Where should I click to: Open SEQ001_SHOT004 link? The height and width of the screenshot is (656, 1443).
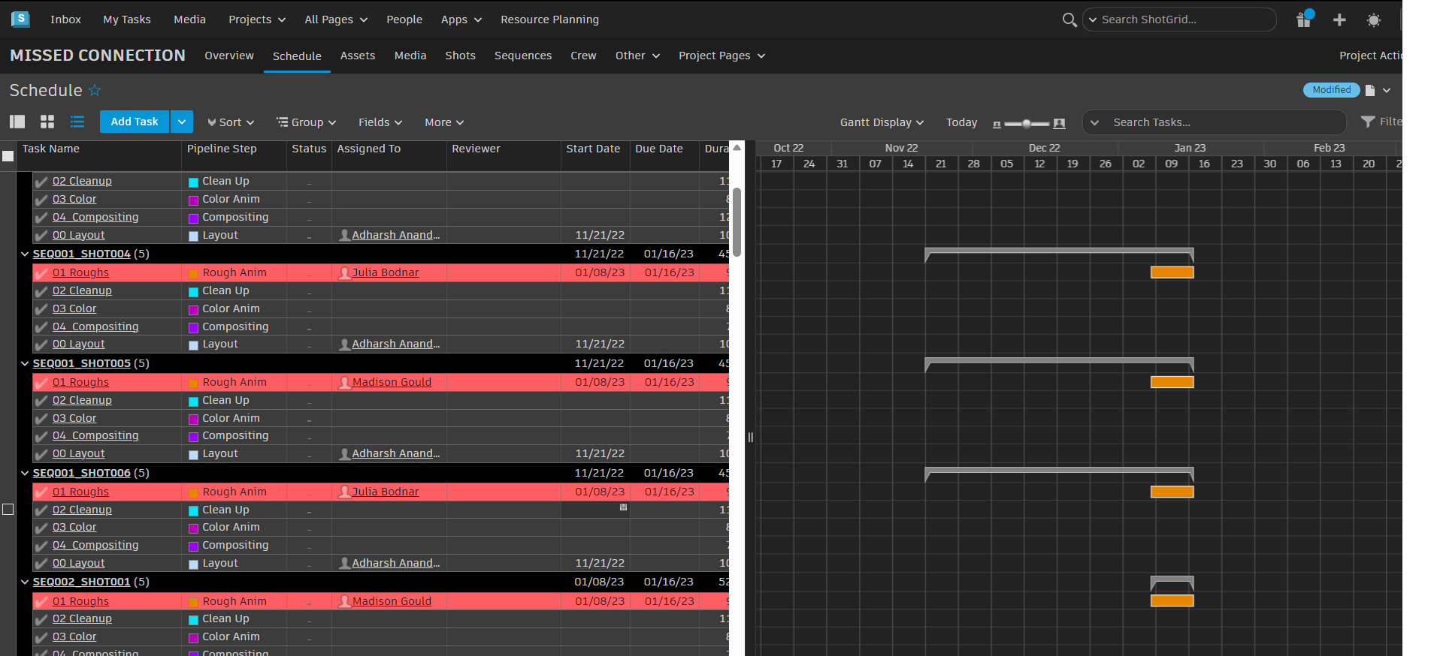tap(81, 254)
